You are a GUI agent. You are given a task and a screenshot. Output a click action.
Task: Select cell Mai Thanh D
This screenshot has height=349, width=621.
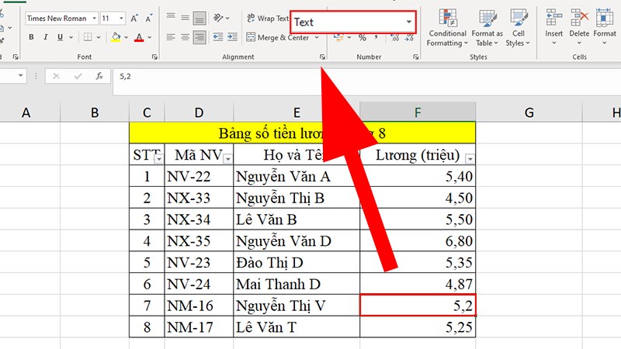(x=297, y=284)
